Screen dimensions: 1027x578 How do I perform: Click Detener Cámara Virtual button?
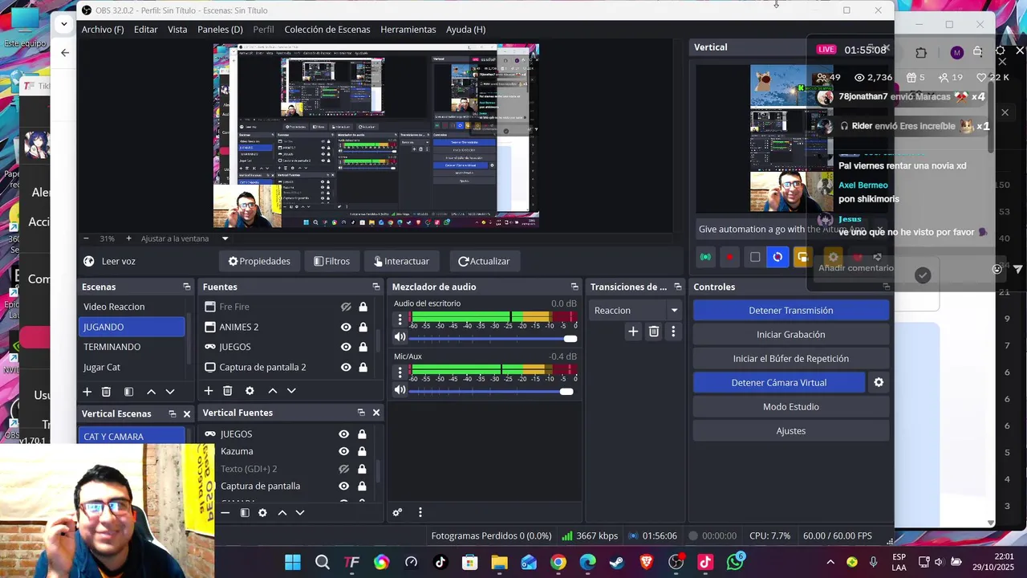[x=779, y=382]
